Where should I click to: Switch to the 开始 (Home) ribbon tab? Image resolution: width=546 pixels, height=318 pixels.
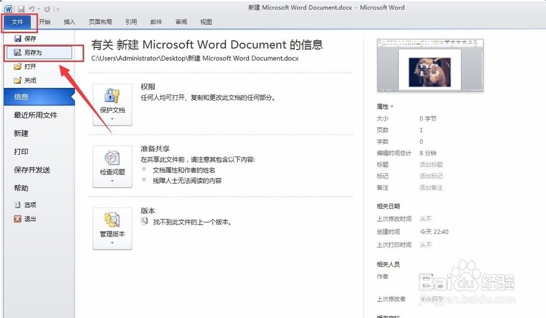pyautogui.click(x=44, y=22)
